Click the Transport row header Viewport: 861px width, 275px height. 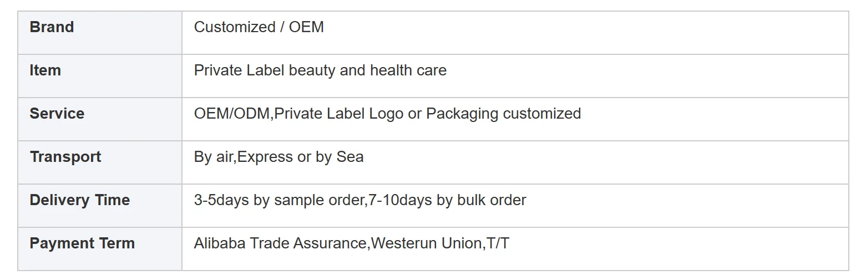coord(100,162)
